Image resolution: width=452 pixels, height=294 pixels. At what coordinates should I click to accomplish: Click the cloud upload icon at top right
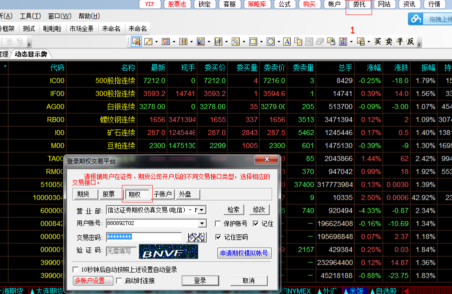(416, 19)
